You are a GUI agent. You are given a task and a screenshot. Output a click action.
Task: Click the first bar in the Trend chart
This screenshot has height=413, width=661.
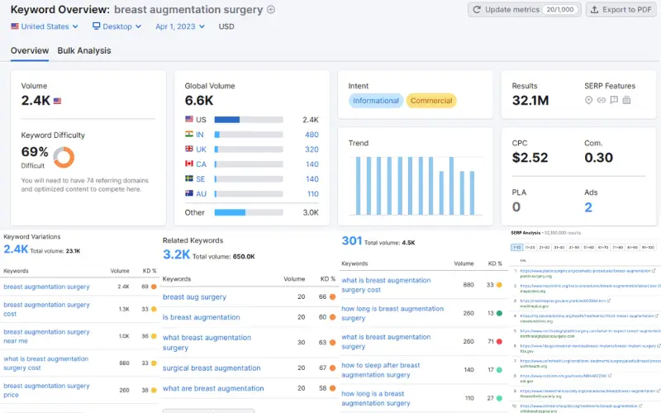pyautogui.click(x=358, y=186)
